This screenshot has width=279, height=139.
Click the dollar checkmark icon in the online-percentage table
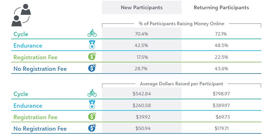(x=92, y=57)
